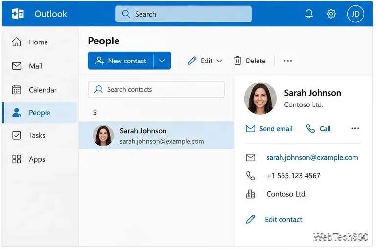The image size is (376, 250).
Task: Click the phone icon next to Call
Action: (310, 129)
